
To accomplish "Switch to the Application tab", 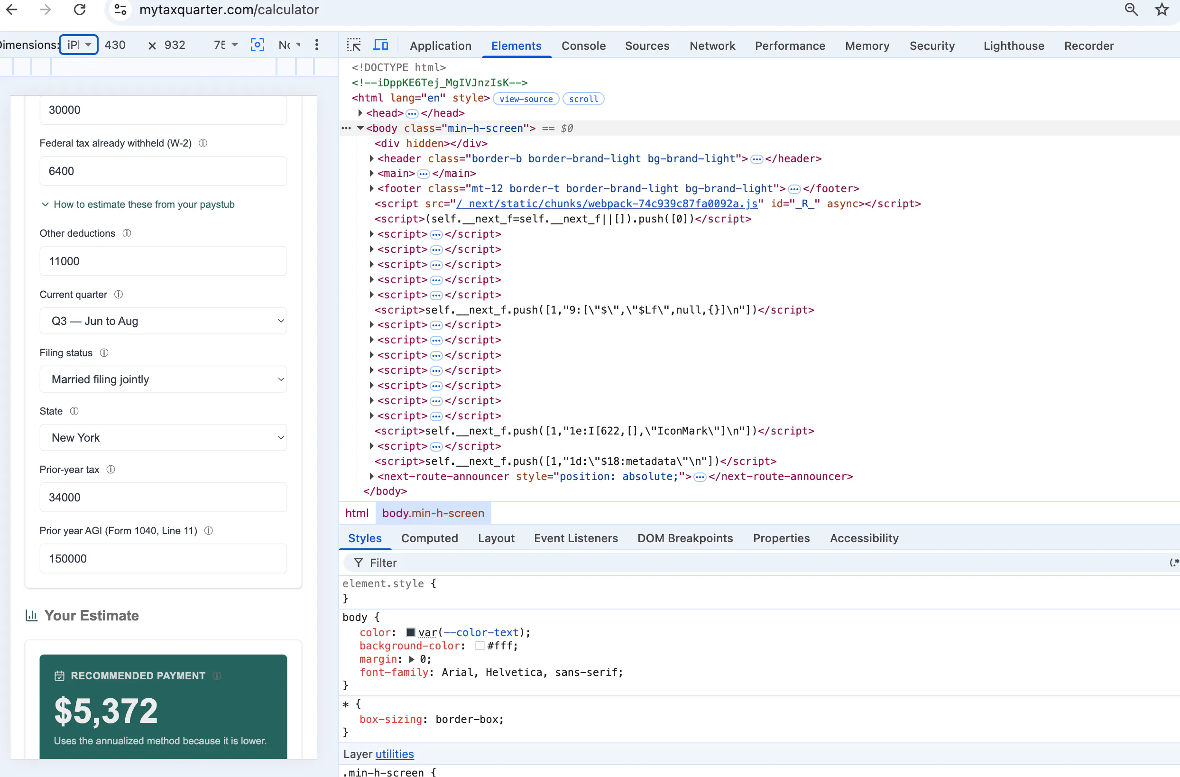I will tap(440, 46).
